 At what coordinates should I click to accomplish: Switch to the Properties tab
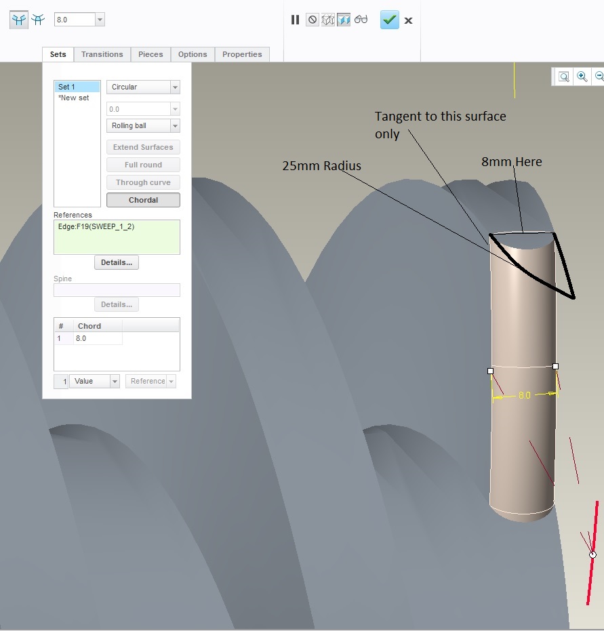coord(242,54)
